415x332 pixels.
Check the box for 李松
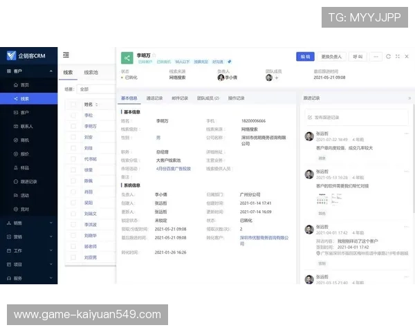[x=73, y=116]
